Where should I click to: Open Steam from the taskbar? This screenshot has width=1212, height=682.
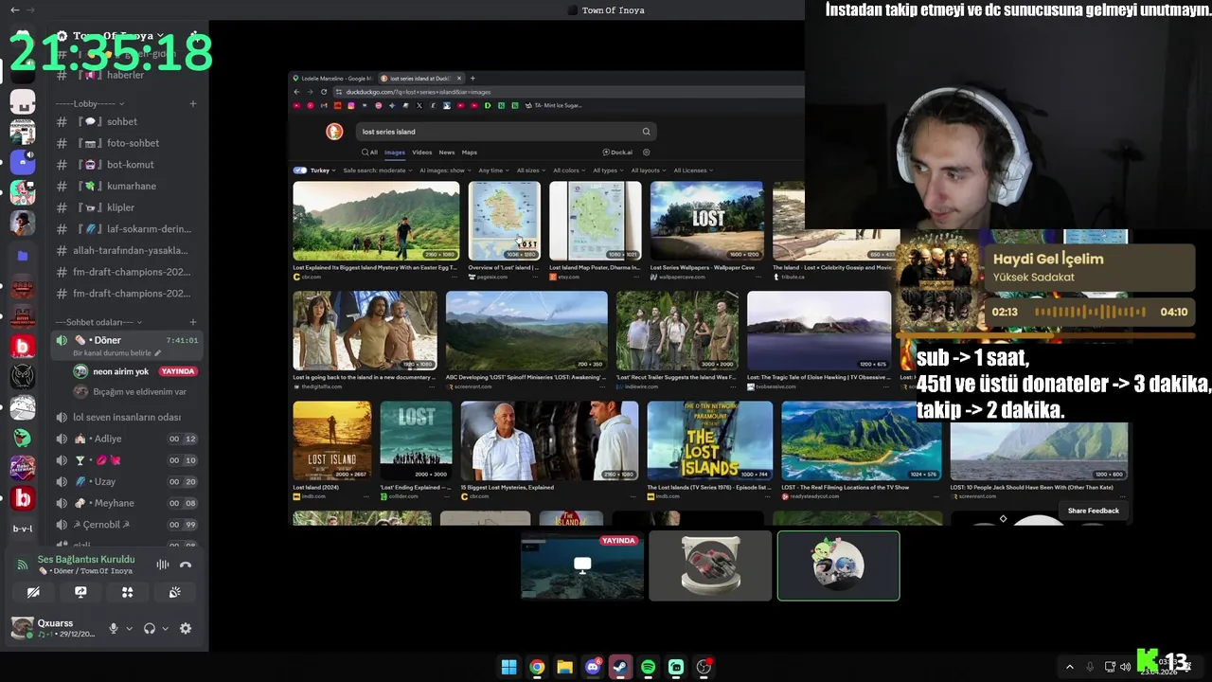(x=620, y=667)
